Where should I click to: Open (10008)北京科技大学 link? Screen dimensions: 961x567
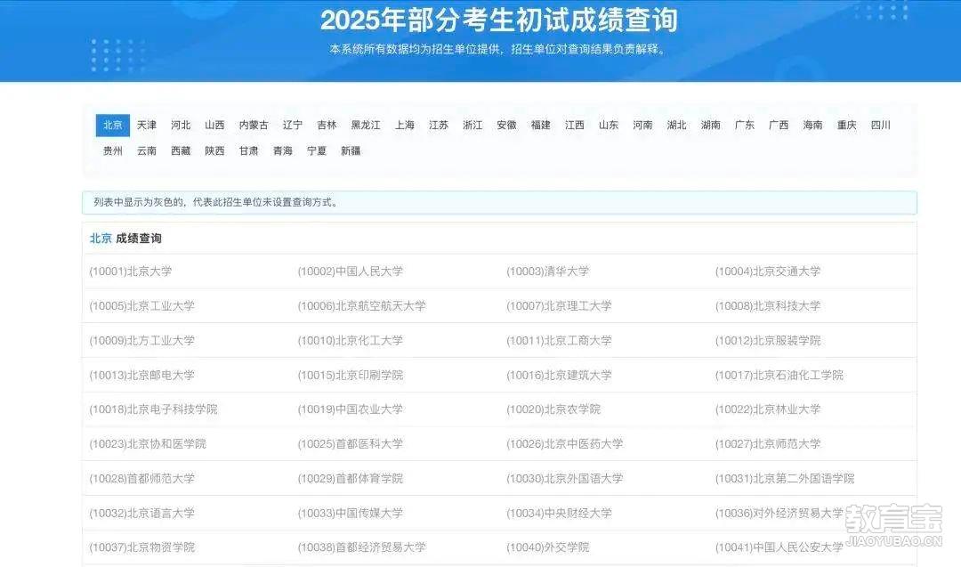768,306
